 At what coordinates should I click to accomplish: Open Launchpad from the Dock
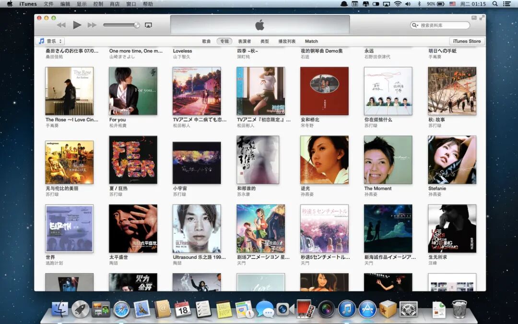[81, 310]
